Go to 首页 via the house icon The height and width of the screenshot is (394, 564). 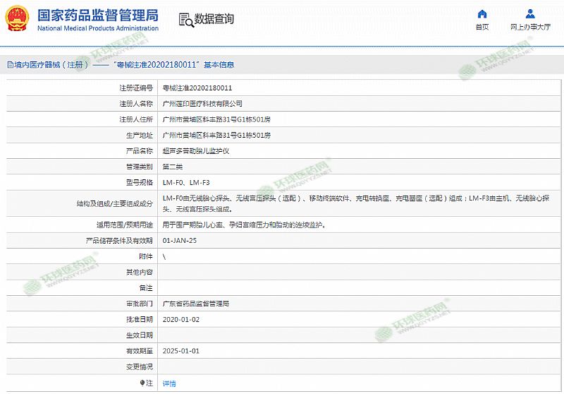click(x=482, y=13)
